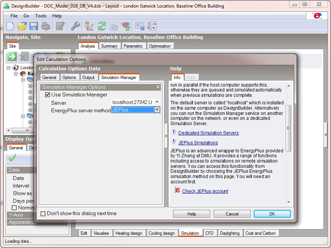Image resolution: width=331 pixels, height=248 pixels.
Task: Click the list with red arrows toolbar icon
Action: point(152,26)
